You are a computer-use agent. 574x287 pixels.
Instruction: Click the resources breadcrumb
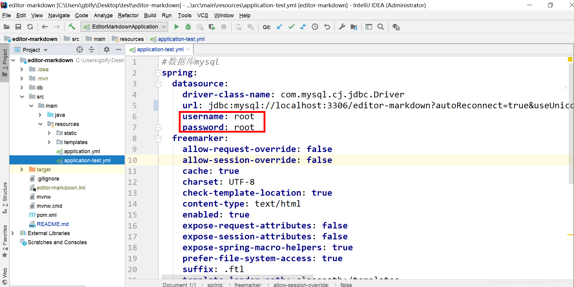click(x=128, y=39)
